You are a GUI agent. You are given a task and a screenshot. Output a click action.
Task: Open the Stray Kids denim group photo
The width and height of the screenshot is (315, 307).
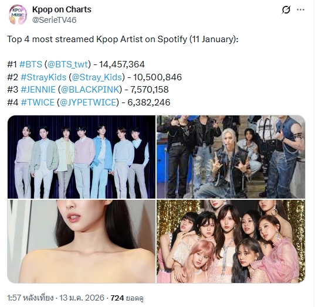[x=231, y=157]
